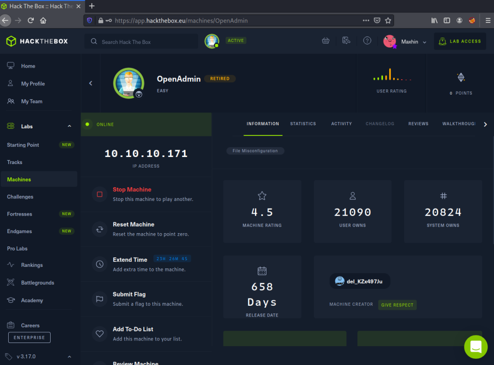Reload the page with the refresh icon

[31, 20]
